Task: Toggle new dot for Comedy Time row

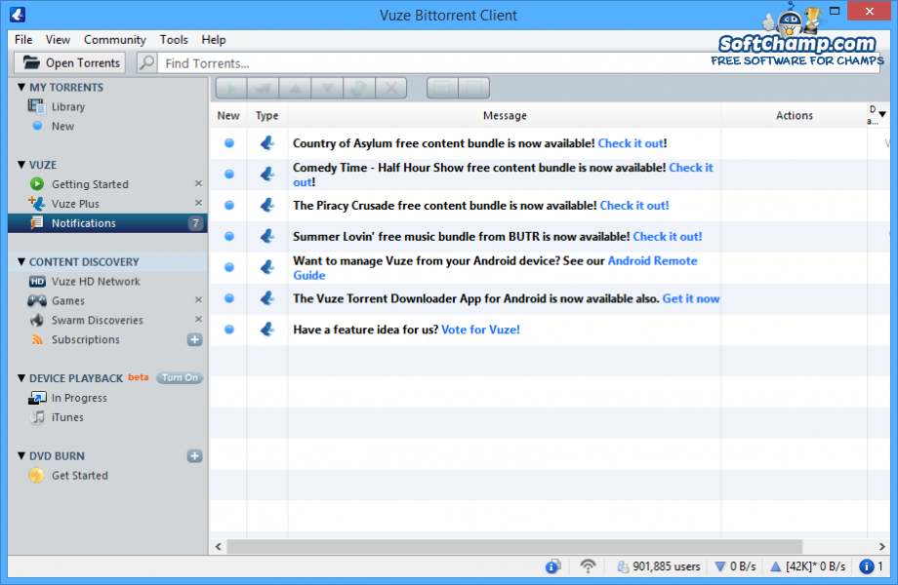Action: [229, 174]
